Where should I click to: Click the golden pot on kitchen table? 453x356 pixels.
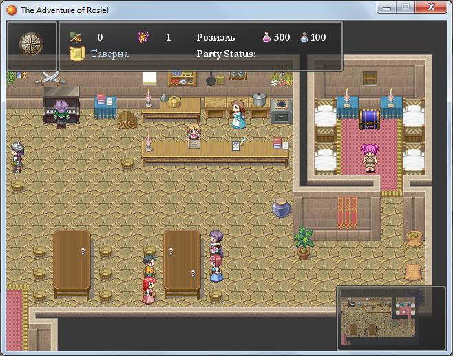click(x=174, y=102)
